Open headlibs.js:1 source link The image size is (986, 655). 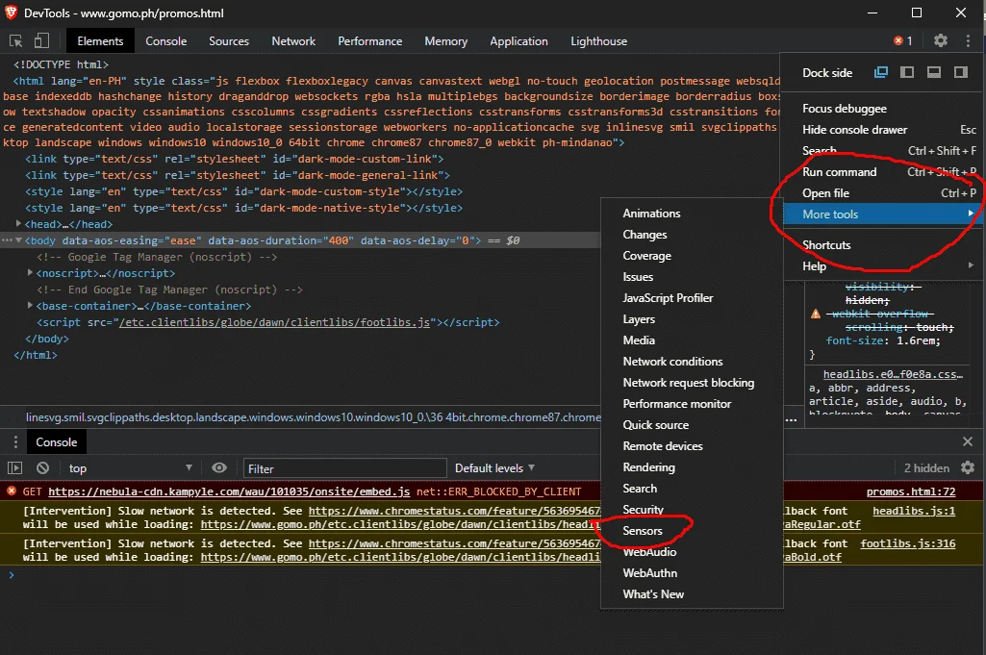coord(914,511)
